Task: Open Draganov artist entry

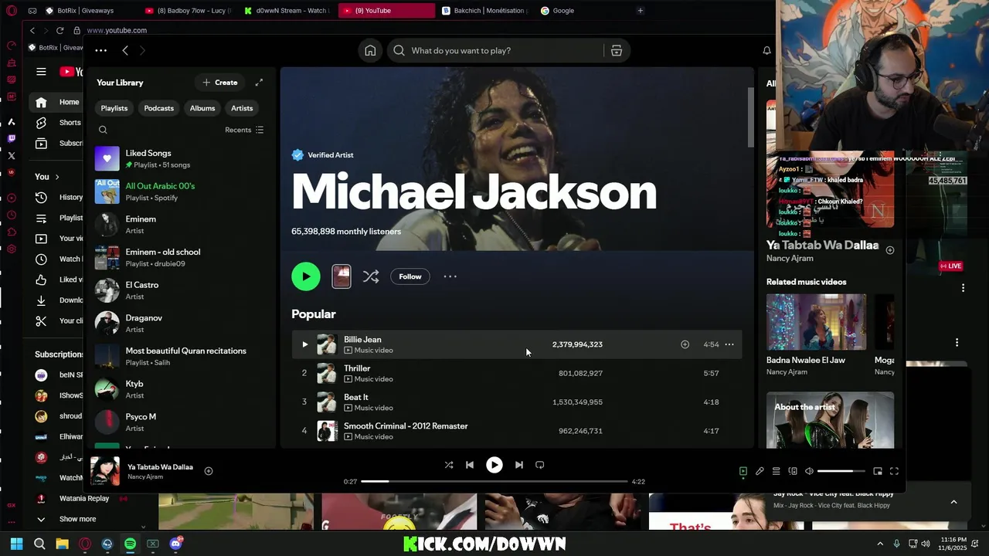Action: 181,324
